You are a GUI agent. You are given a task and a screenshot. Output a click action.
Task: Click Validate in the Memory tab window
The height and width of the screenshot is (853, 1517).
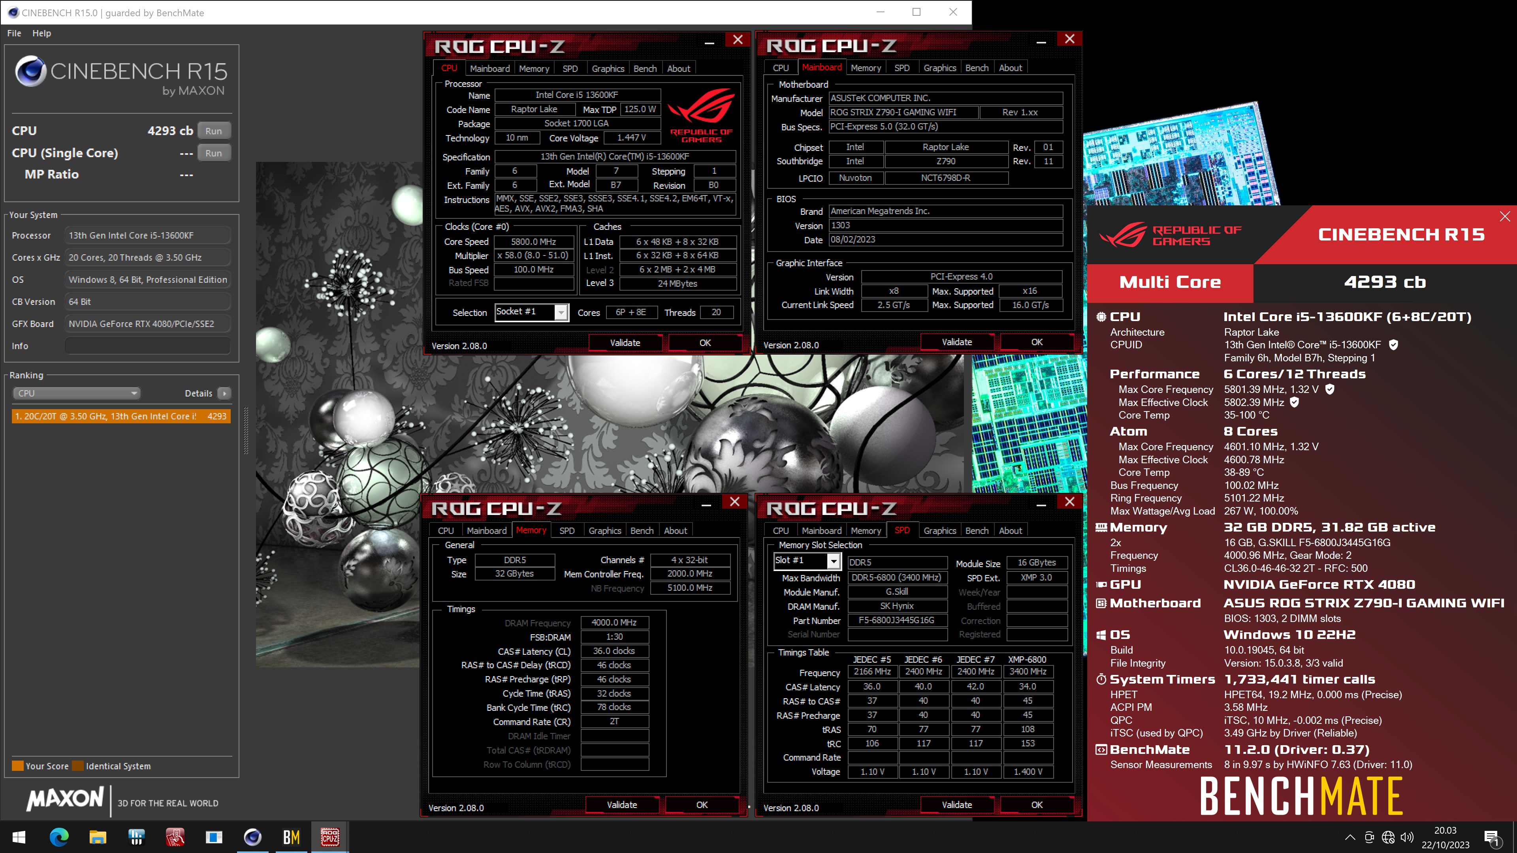pyautogui.click(x=622, y=805)
